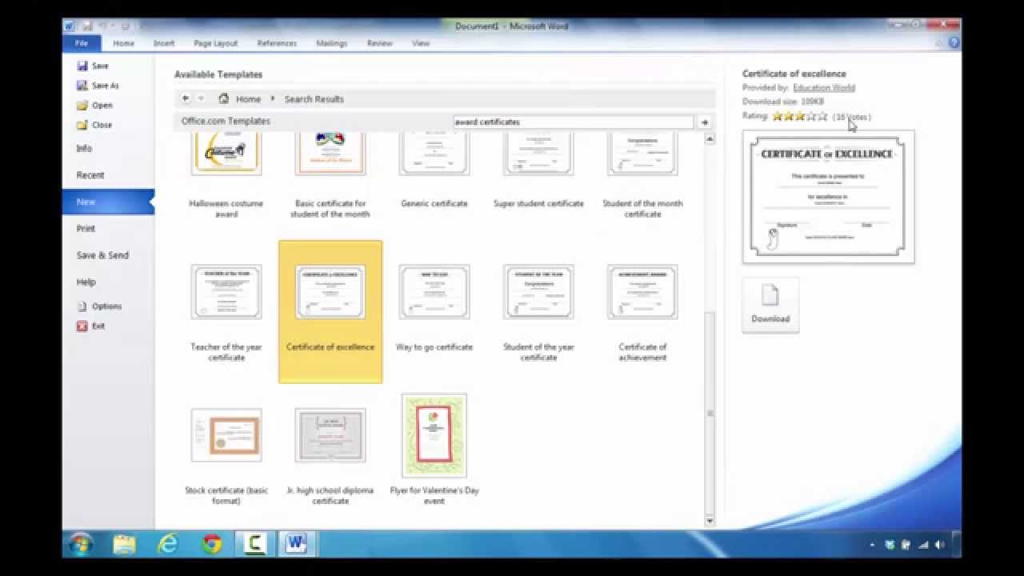
Task: Open File Explorer from taskbar
Action: pos(124,545)
